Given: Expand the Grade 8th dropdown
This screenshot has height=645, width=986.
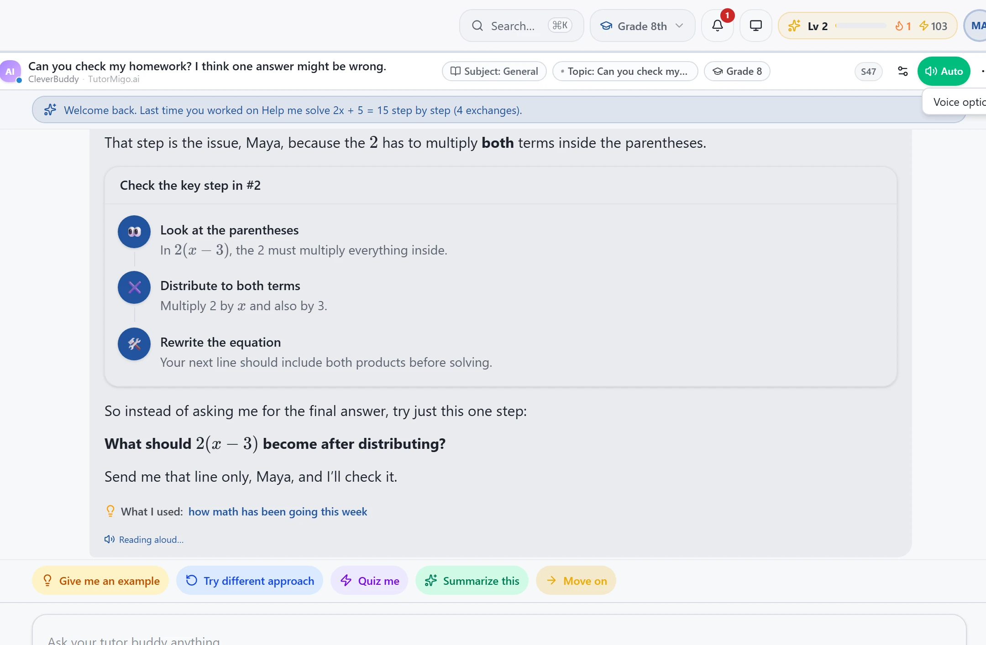Looking at the screenshot, I should pos(642,26).
